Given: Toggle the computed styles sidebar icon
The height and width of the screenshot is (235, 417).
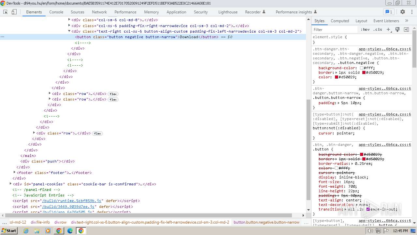Looking at the screenshot, I should (406, 29).
